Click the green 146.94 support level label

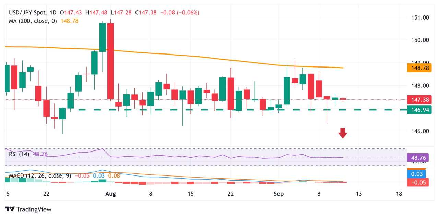[x=419, y=110]
